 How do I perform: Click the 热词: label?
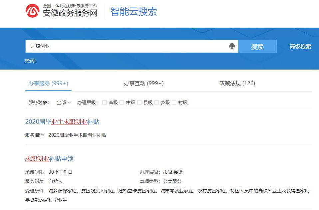[31, 61]
